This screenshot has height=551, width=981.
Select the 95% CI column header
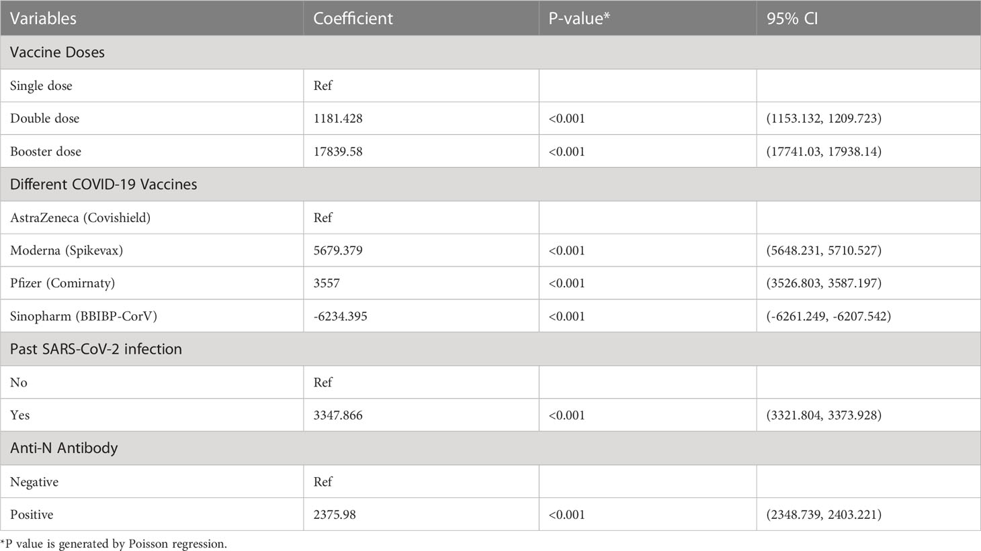pos(792,18)
